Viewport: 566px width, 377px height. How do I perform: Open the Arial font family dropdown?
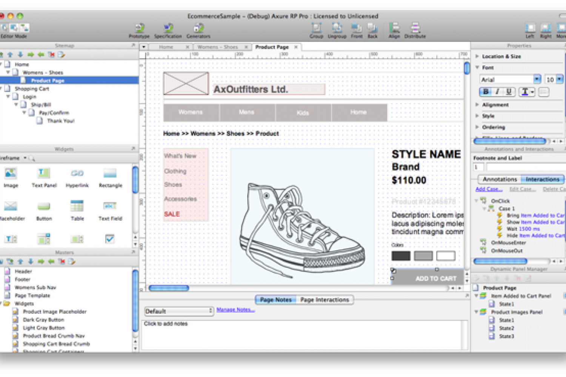point(537,79)
